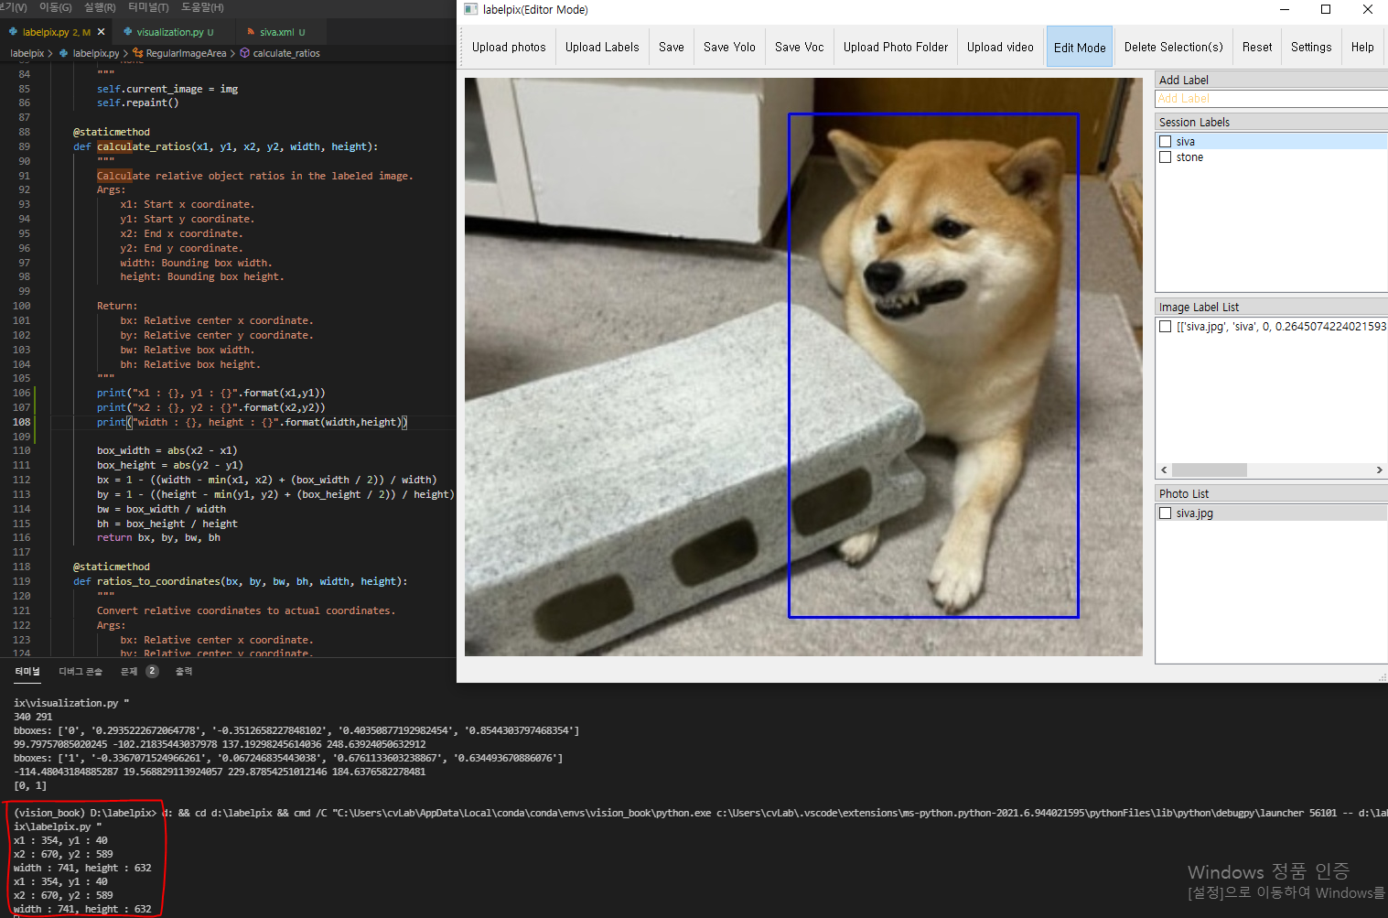Click Save Yolo button

729,47
